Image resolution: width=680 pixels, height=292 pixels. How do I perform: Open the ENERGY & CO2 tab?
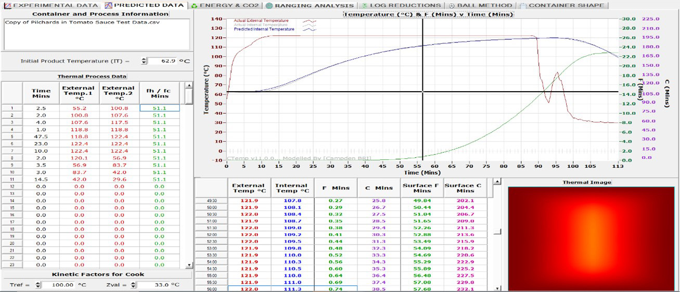[225, 5]
